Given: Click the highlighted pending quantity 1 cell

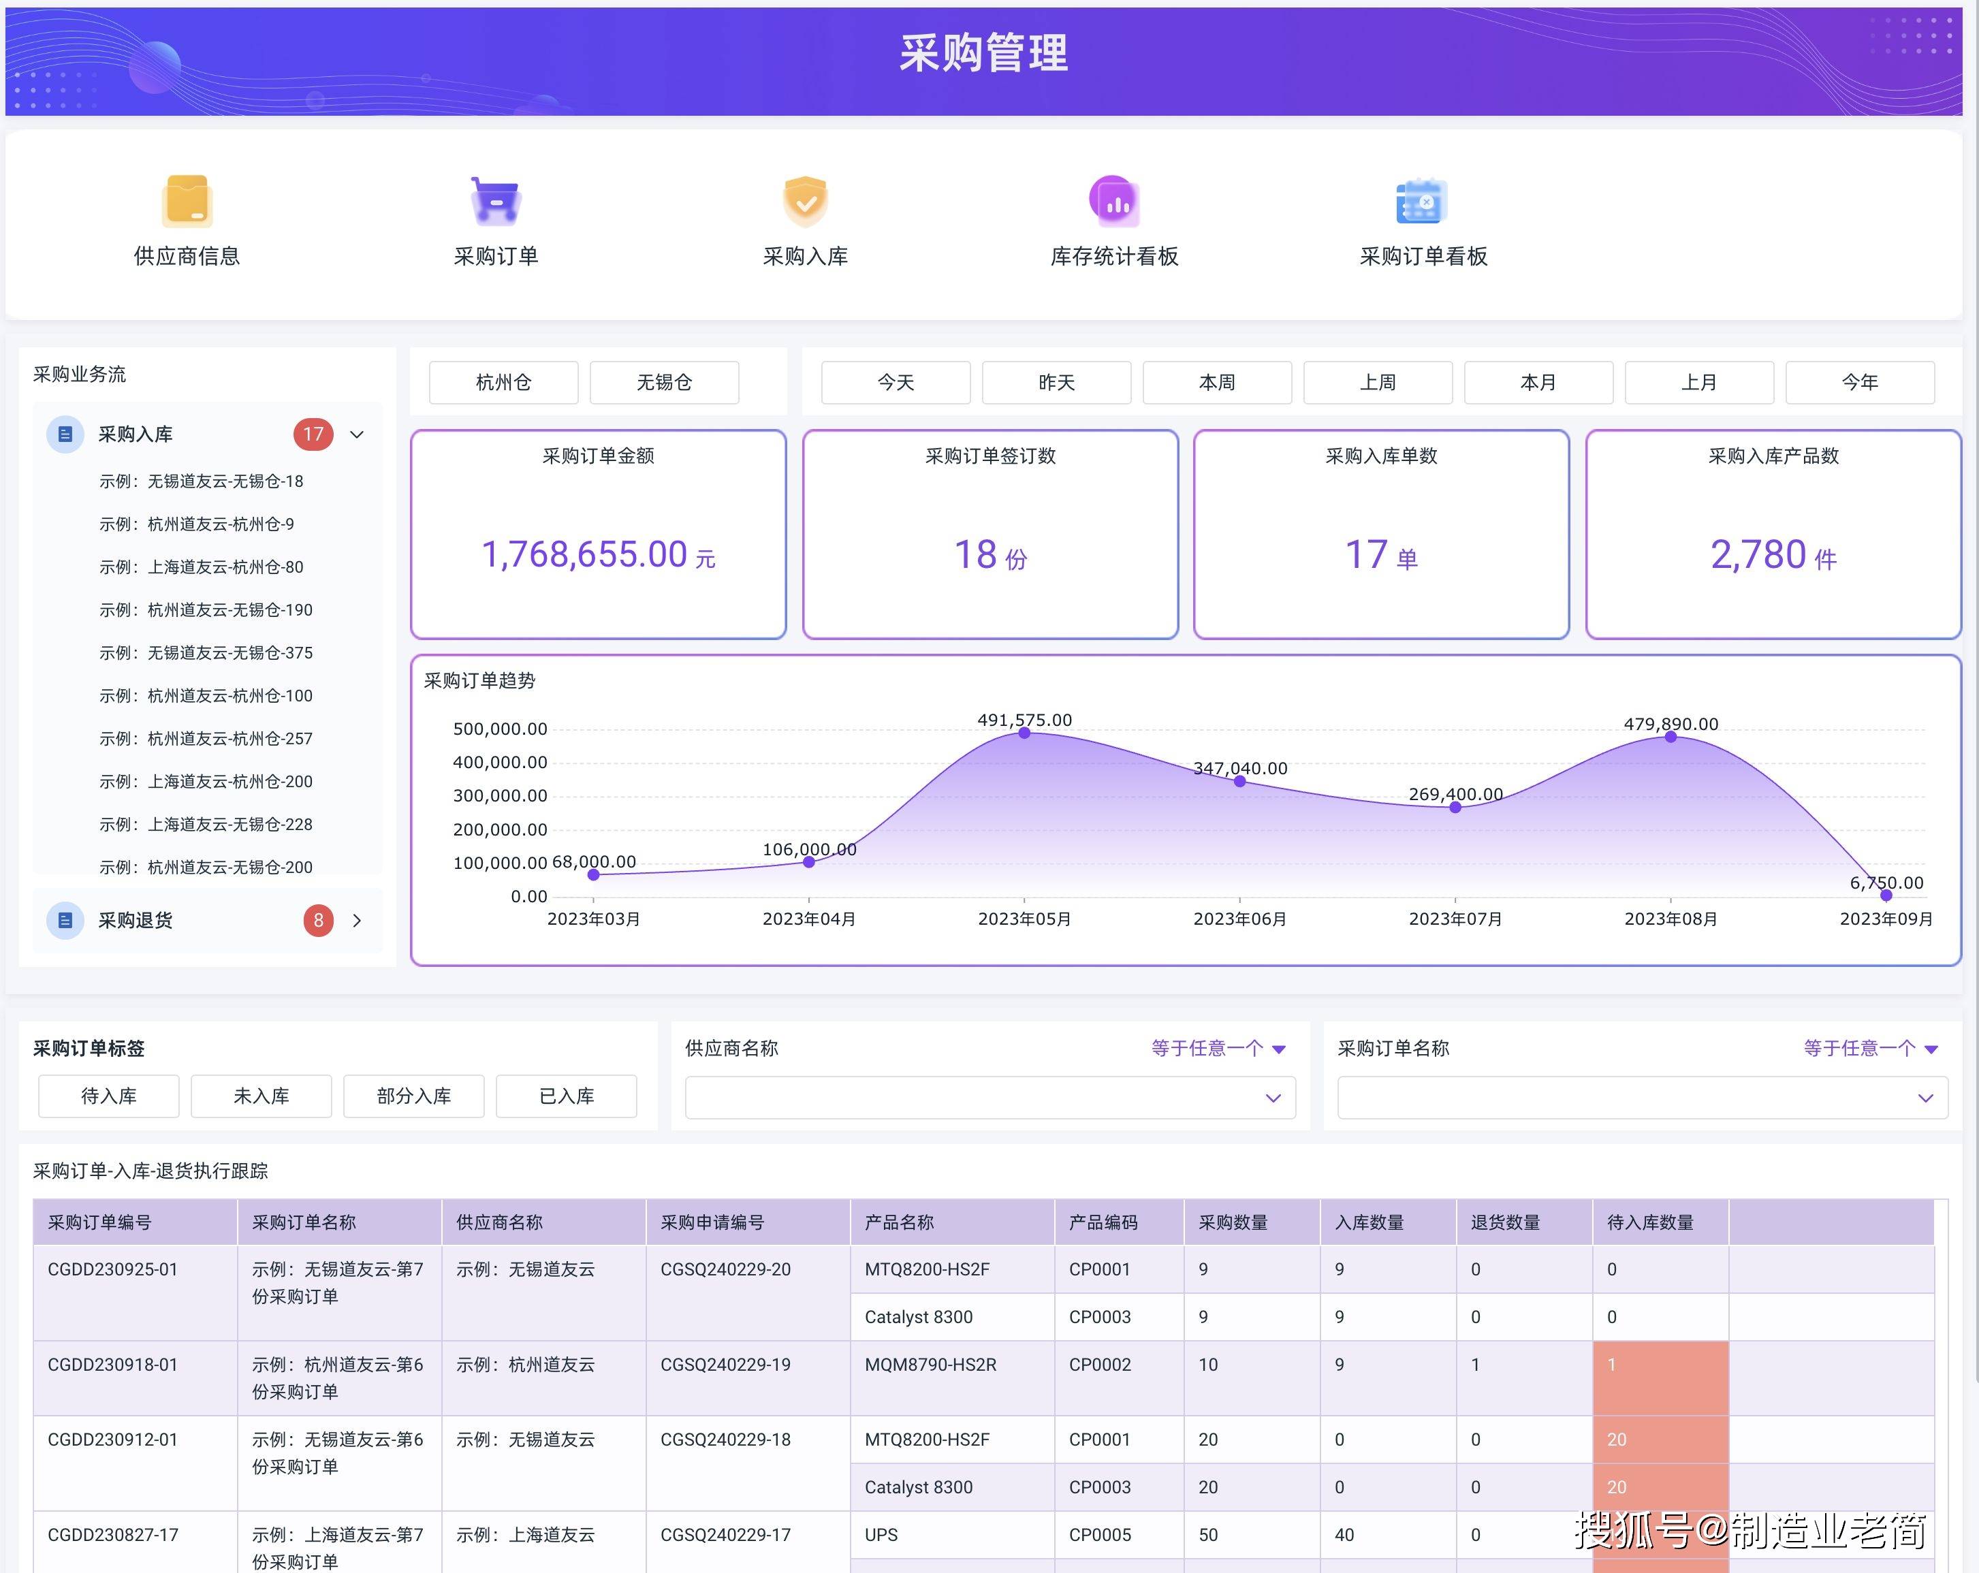Looking at the screenshot, I should (x=1660, y=1378).
